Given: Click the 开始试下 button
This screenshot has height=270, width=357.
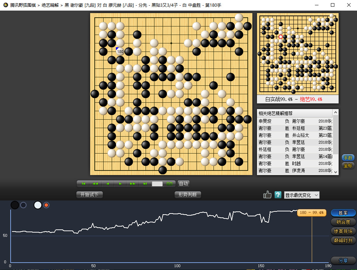Looking at the screenshot, I should pyautogui.click(x=89, y=195).
